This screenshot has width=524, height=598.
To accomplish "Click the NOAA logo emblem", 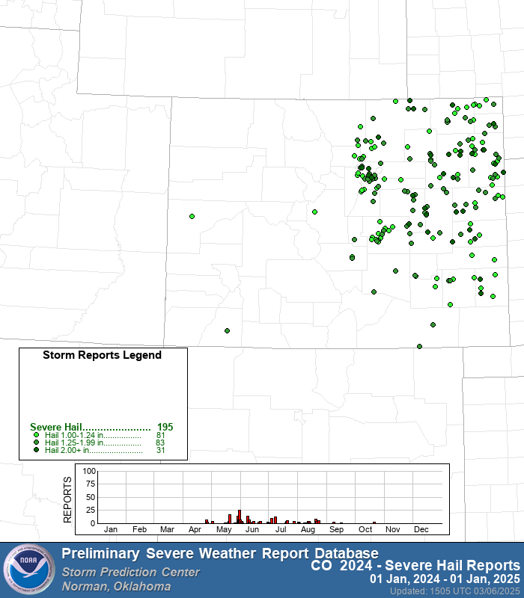I will click(28, 570).
